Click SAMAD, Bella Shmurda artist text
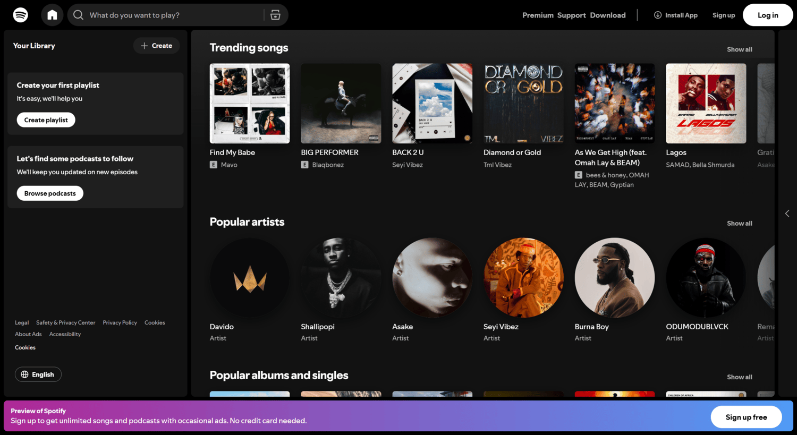 (x=700, y=165)
